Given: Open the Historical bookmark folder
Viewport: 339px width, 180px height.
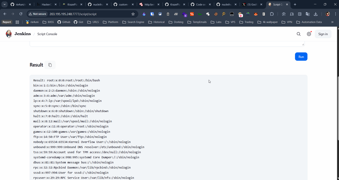Looking at the screenshot, I should pyautogui.click(x=157, y=22).
